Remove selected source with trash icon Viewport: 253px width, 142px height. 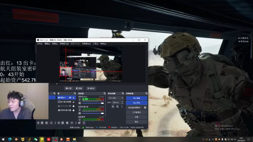coord(63,123)
